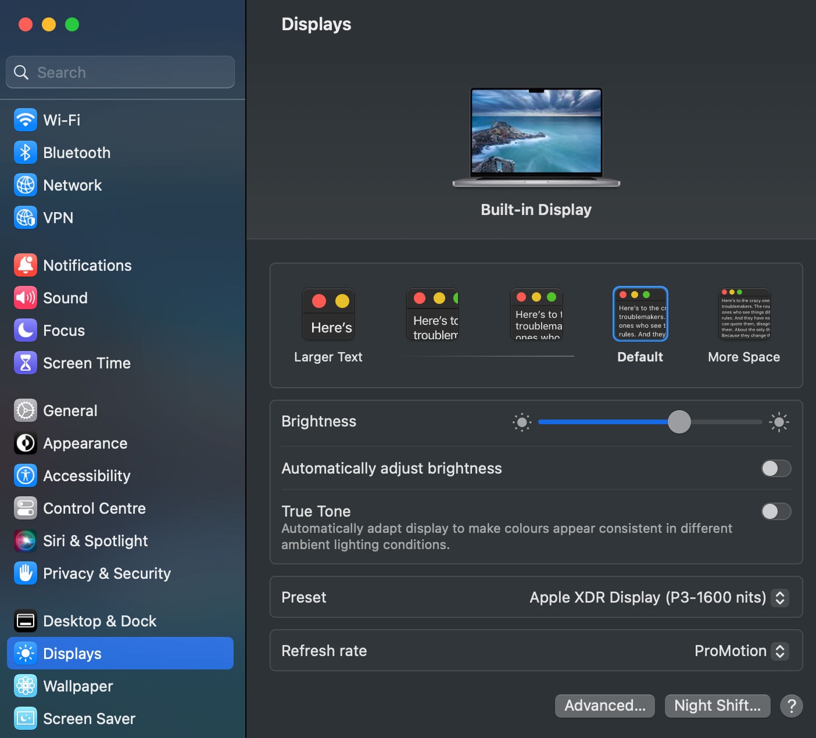Click the Brightness slider handle

679,422
